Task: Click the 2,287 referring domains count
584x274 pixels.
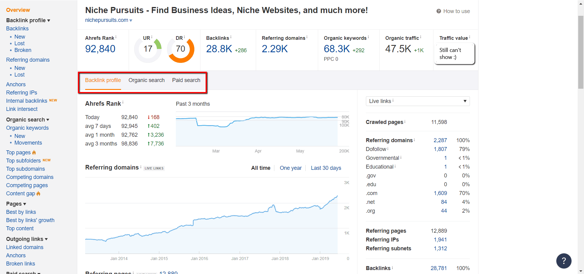Action: [x=440, y=140]
